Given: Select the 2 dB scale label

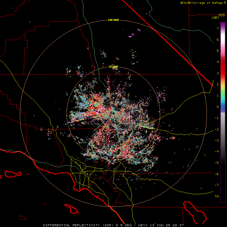Looking at the screenshot, I should (x=218, y=84).
